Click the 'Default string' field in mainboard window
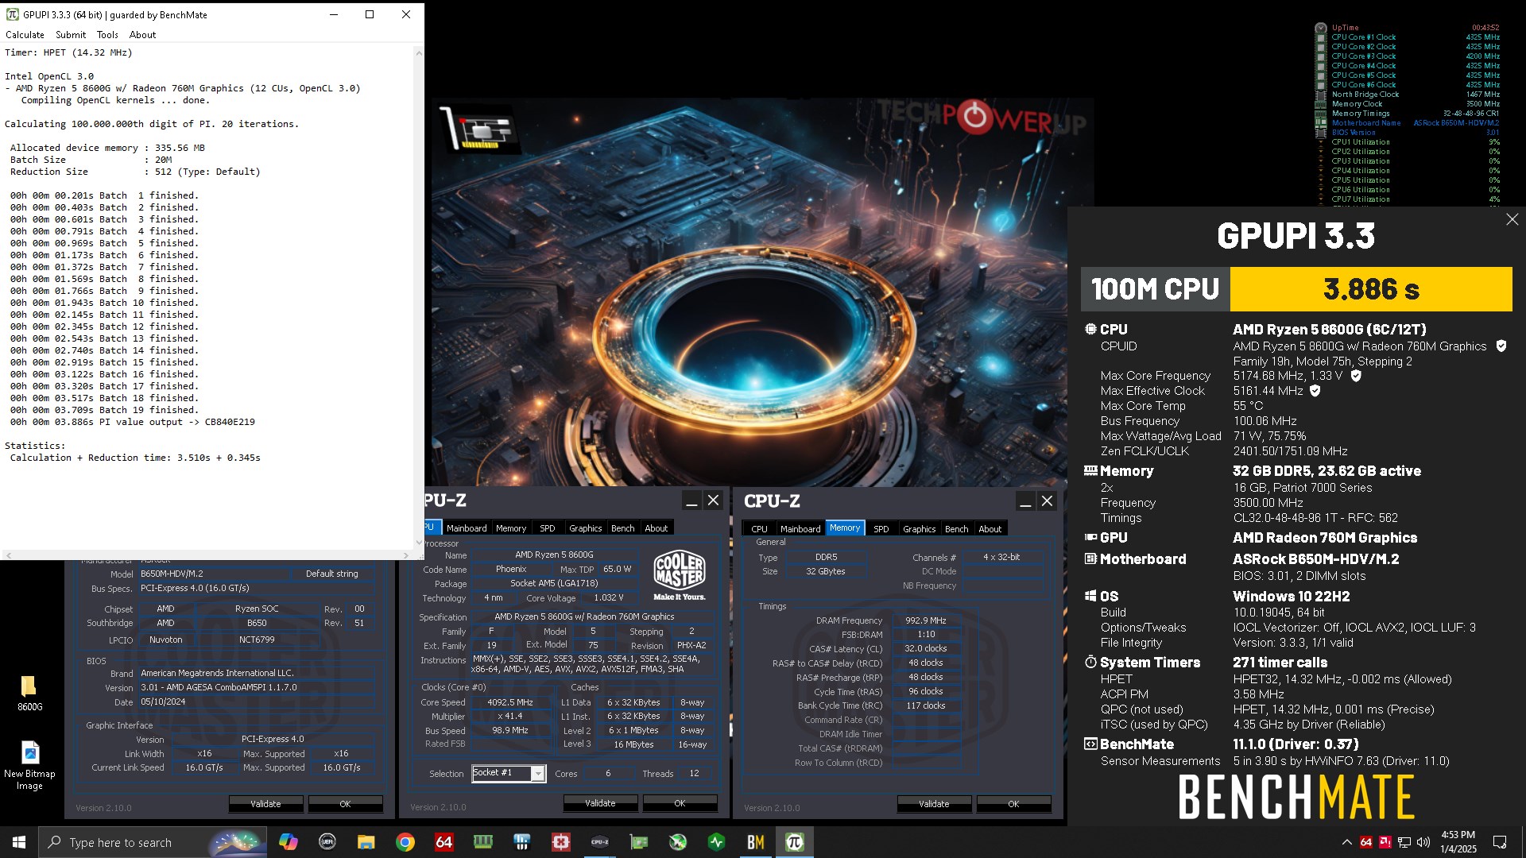Viewport: 1526px width, 858px height. pyautogui.click(x=331, y=574)
